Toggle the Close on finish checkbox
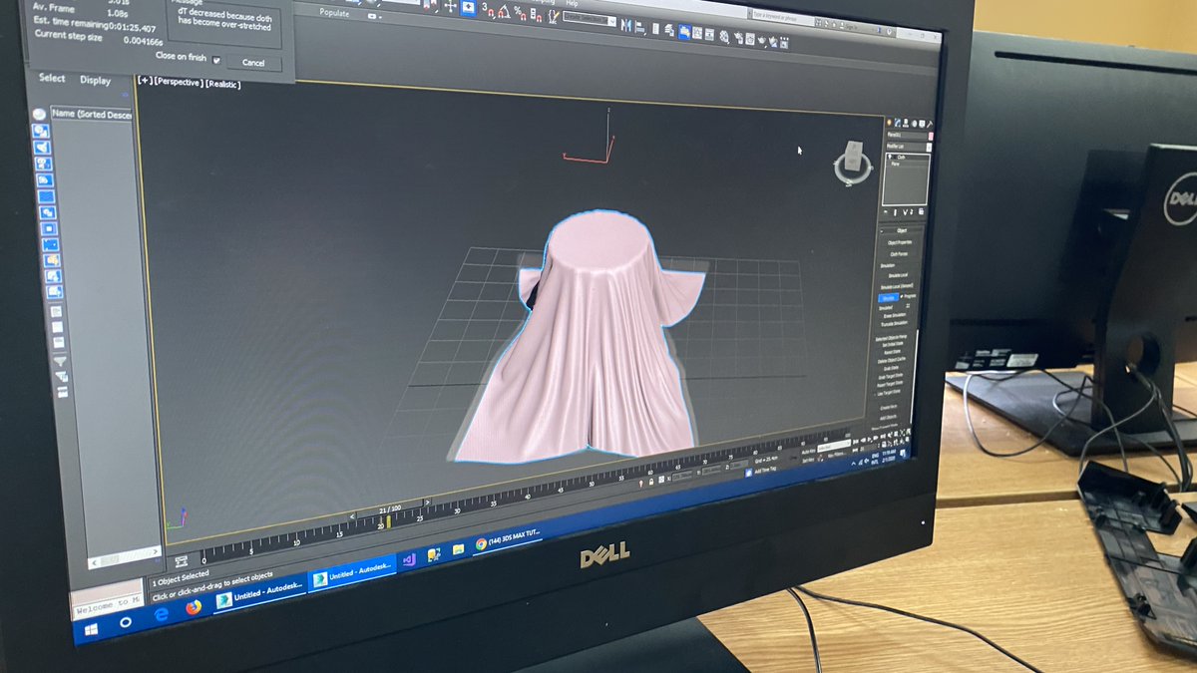The width and height of the screenshot is (1197, 673). point(216,60)
